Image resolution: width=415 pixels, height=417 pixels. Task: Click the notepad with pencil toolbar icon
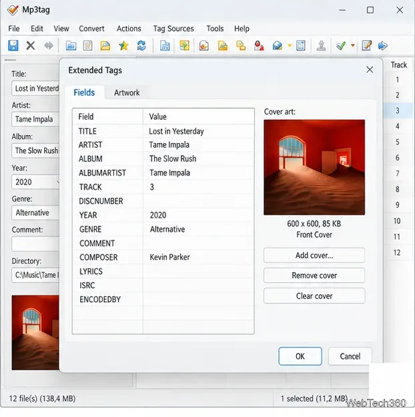tap(367, 45)
